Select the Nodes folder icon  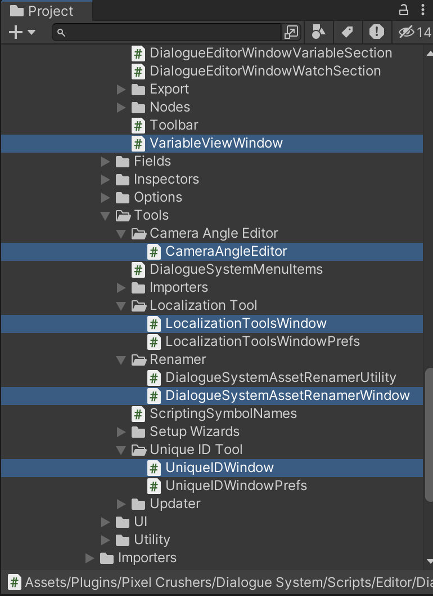coord(138,108)
